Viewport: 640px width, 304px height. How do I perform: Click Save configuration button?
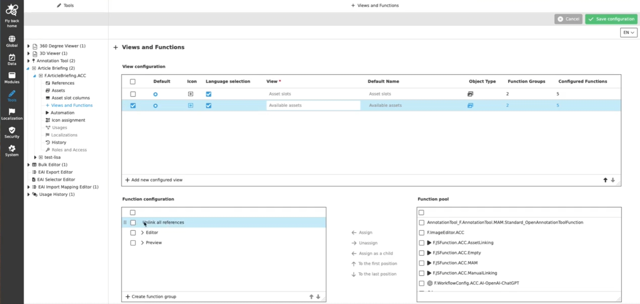611,19
